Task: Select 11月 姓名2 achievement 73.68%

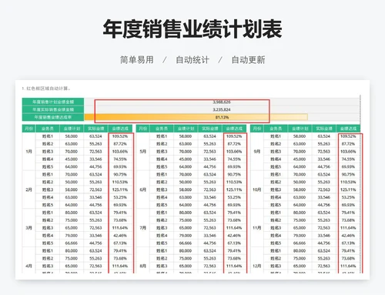Action: [x=348, y=220]
